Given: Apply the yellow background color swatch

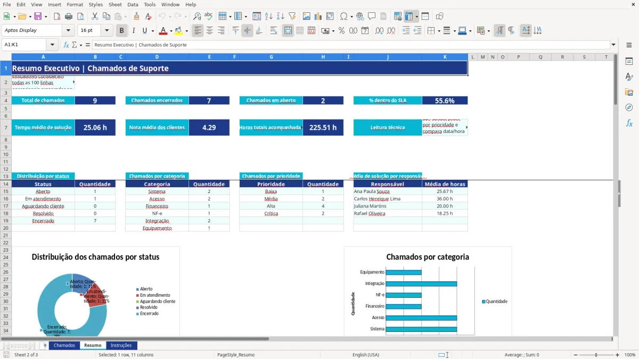Looking at the screenshot, I should (179, 31).
